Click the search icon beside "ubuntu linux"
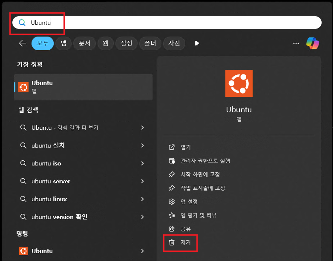The image size is (334, 262). tap(23, 199)
